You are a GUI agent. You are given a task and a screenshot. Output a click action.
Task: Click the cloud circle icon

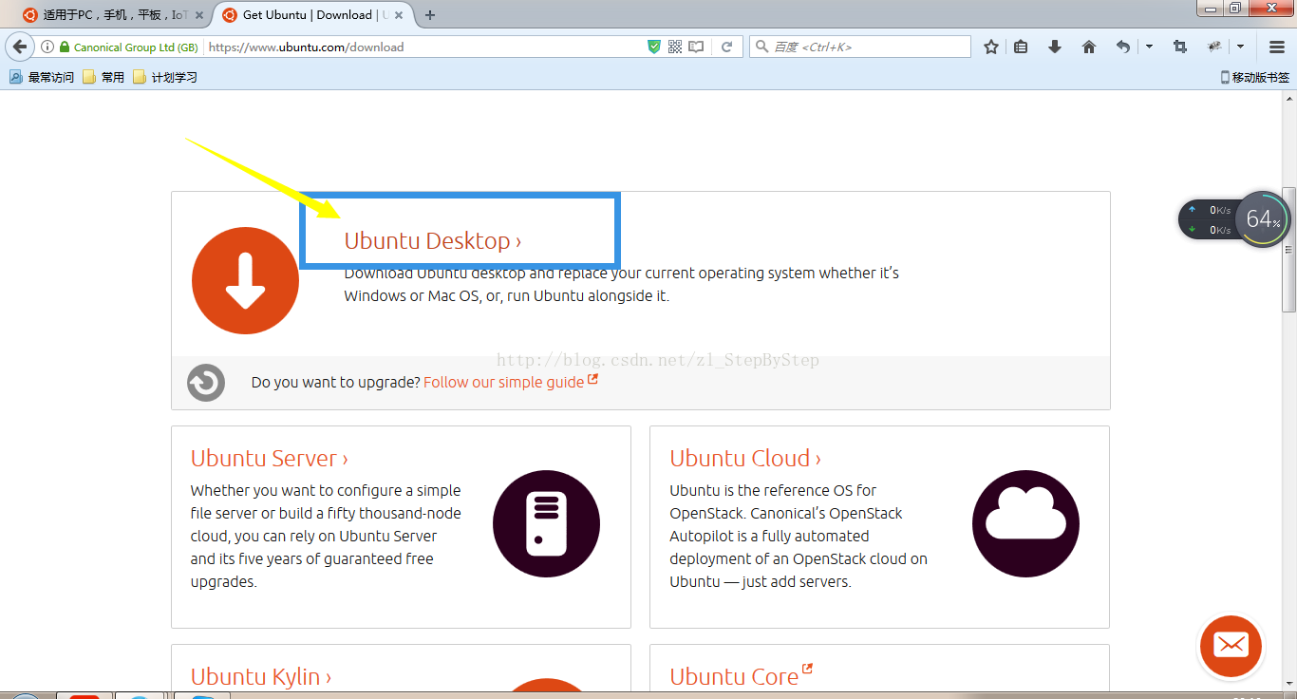1025,523
